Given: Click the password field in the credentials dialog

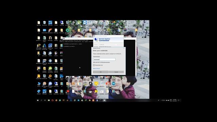Looking at the screenshot, I should point(104,60).
